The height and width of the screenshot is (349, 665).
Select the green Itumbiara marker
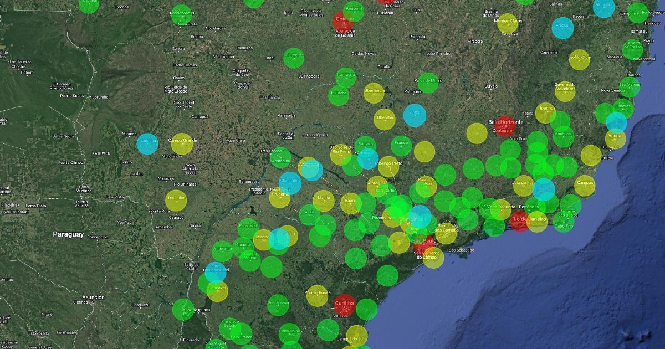(345, 78)
